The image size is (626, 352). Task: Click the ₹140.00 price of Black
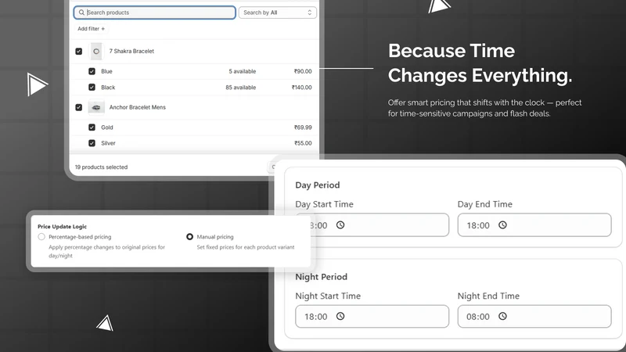click(302, 87)
